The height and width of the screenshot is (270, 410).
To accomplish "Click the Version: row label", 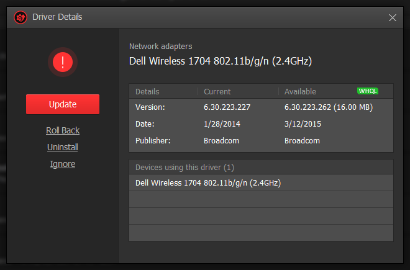I will [150, 107].
